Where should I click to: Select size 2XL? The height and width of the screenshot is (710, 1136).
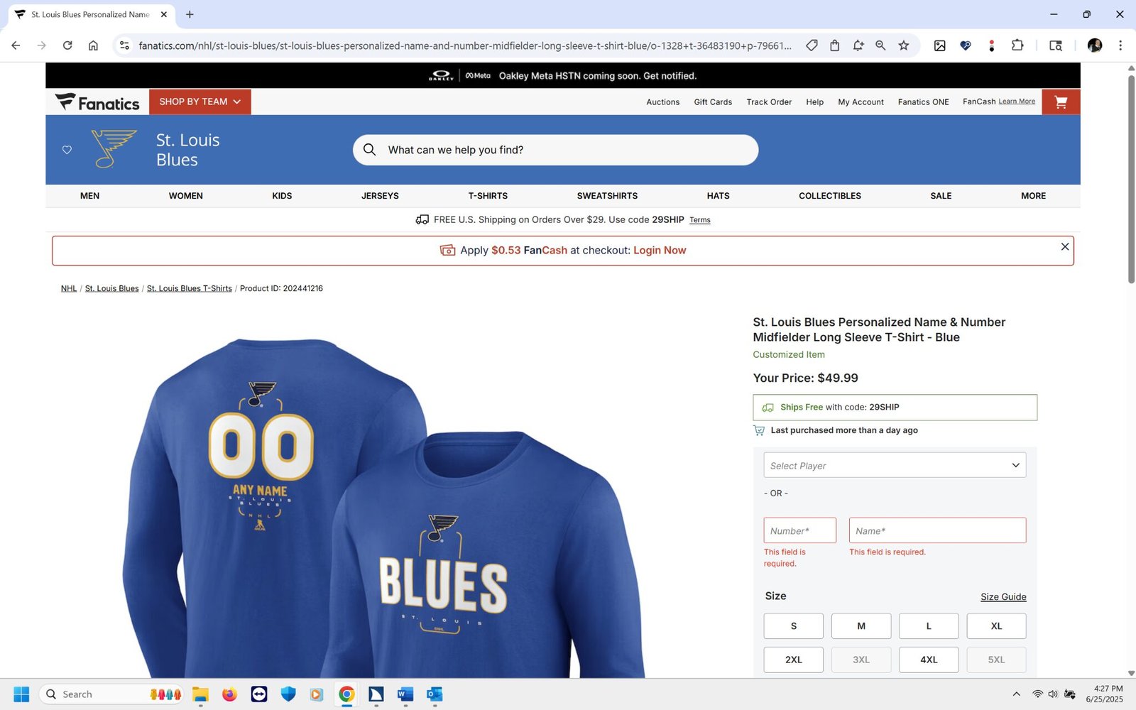click(x=794, y=660)
